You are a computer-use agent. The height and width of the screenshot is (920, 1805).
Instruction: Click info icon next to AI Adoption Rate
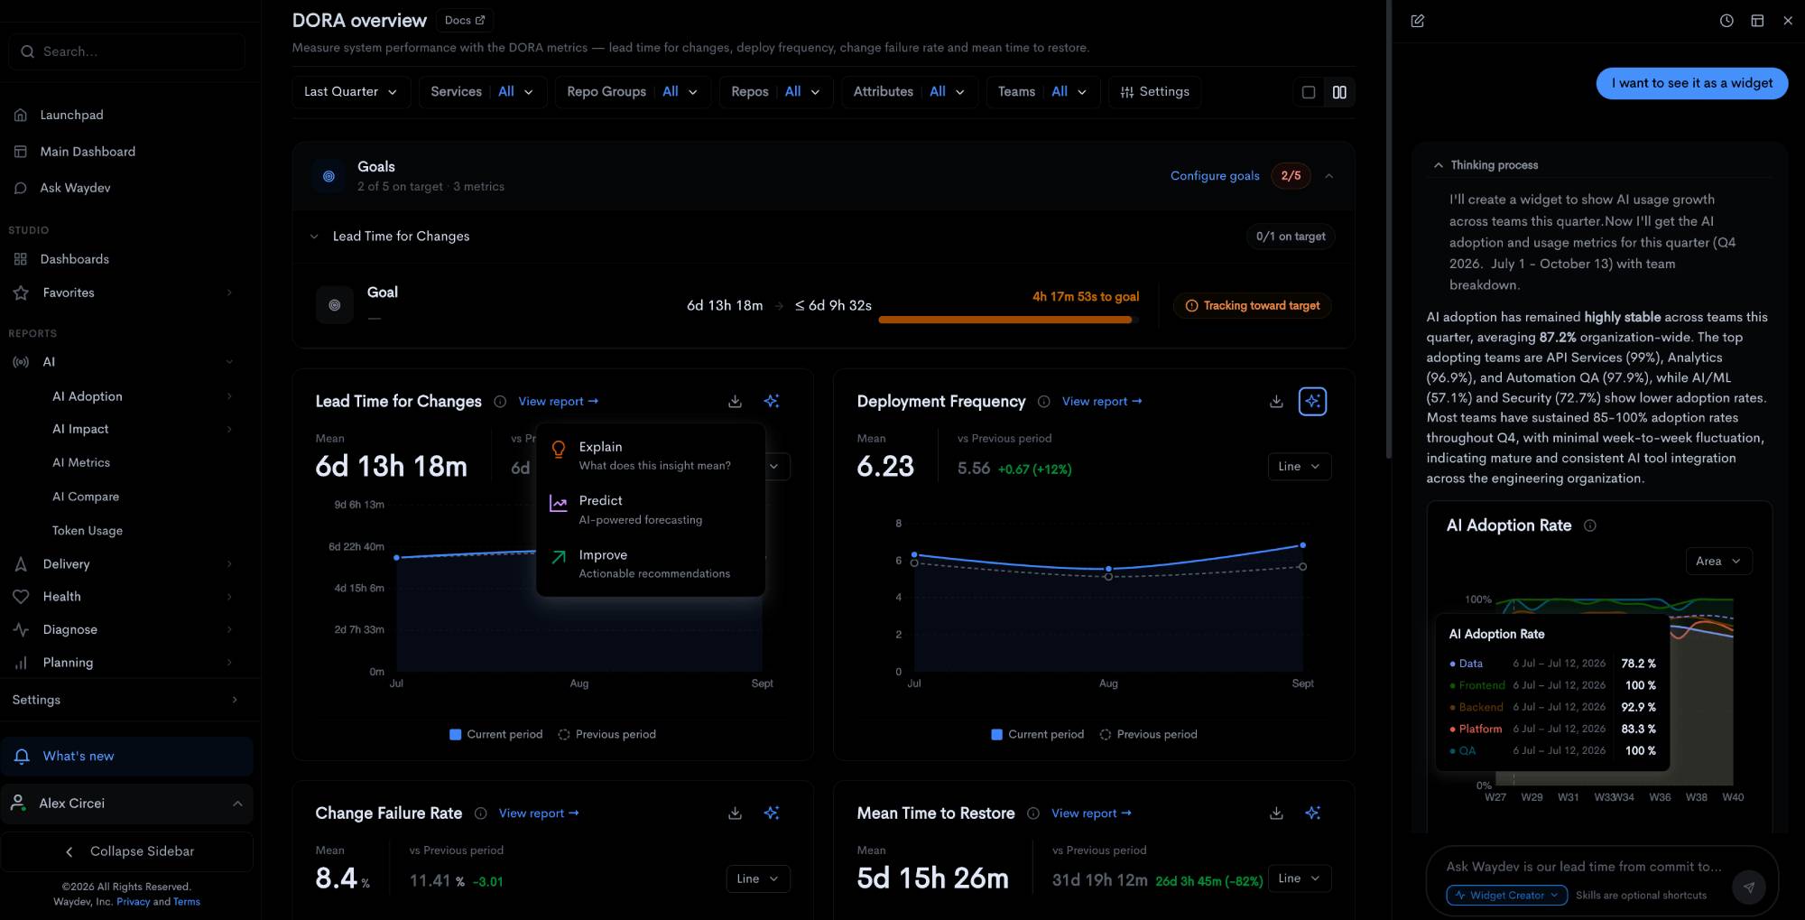coord(1590,525)
